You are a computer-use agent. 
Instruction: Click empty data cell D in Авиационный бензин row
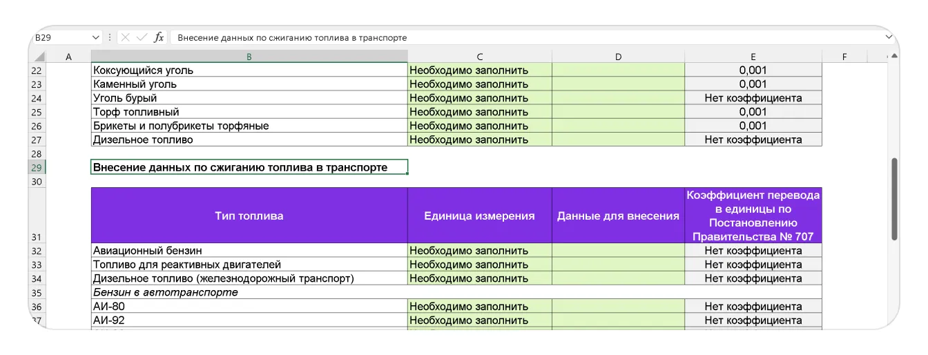point(619,251)
